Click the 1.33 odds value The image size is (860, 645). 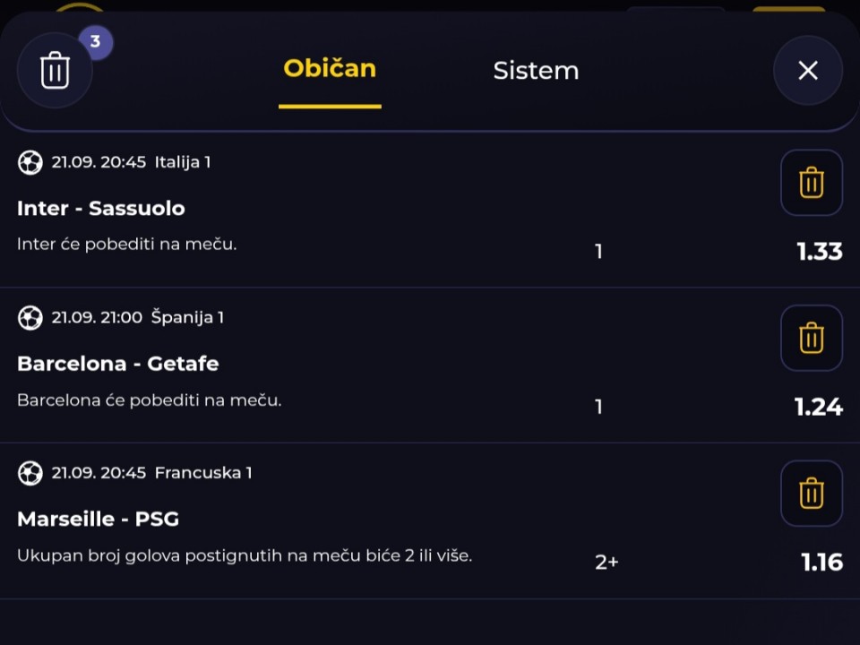click(820, 251)
